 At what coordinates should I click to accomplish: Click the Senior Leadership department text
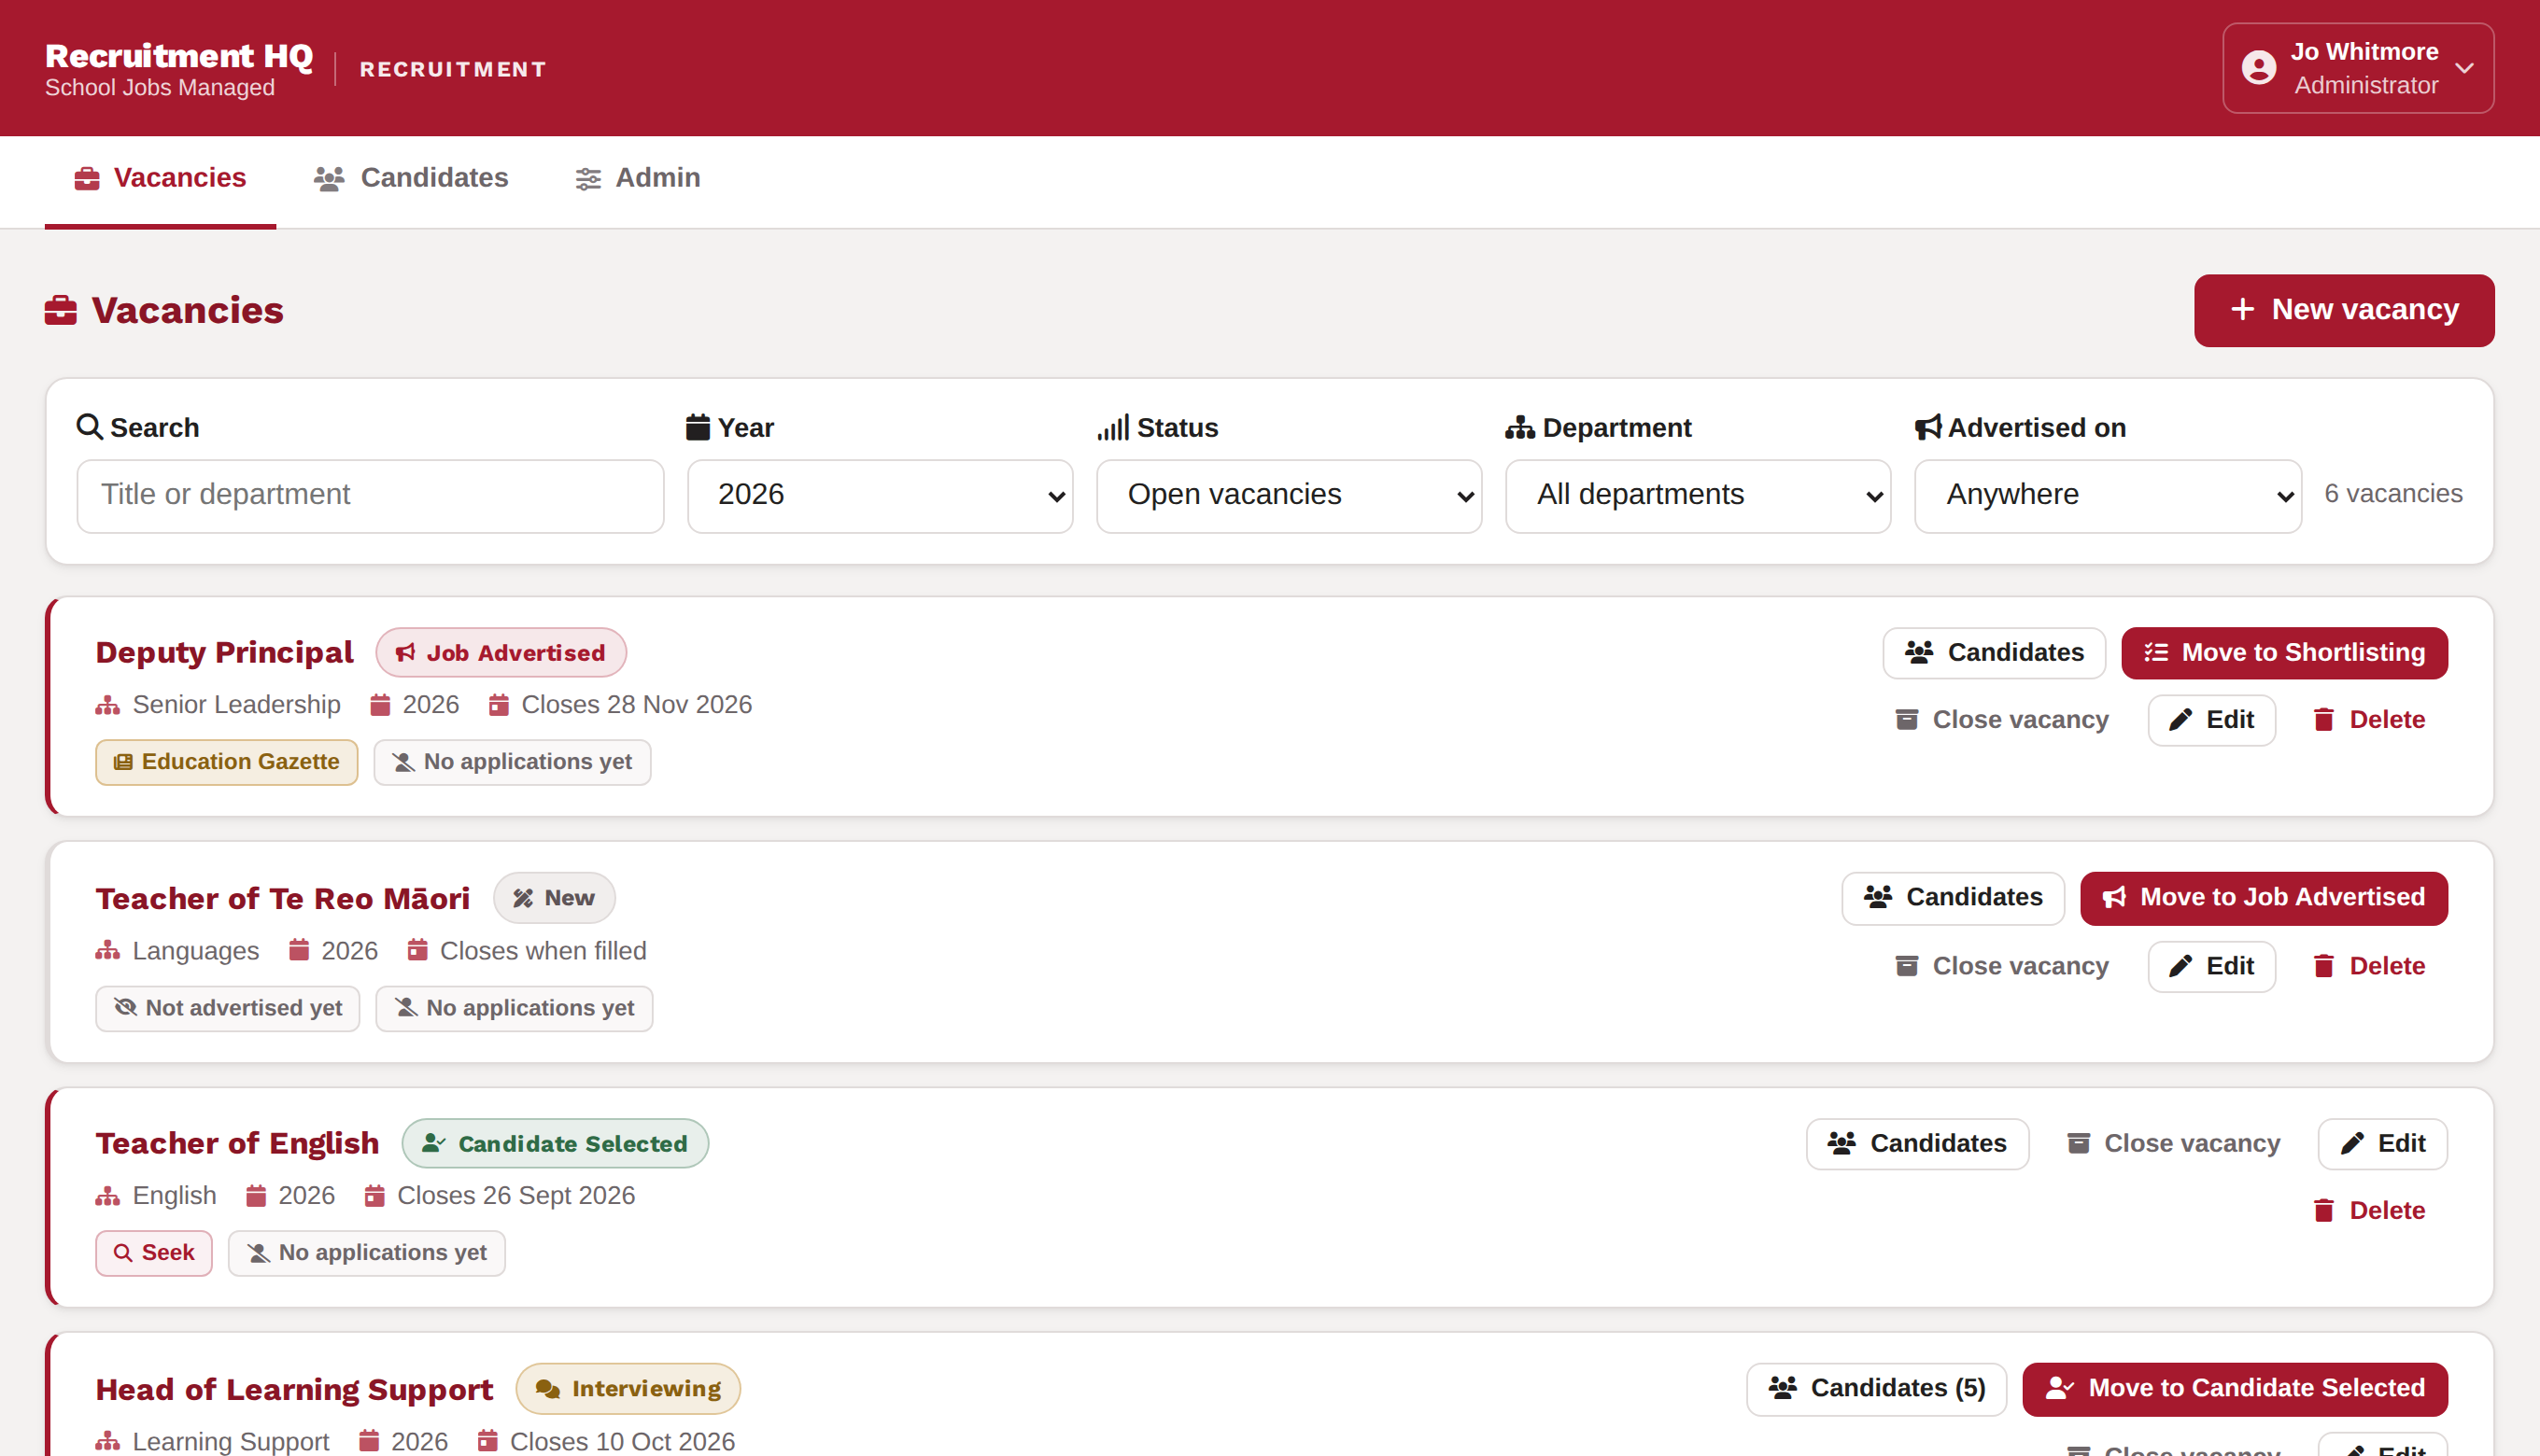point(236,704)
